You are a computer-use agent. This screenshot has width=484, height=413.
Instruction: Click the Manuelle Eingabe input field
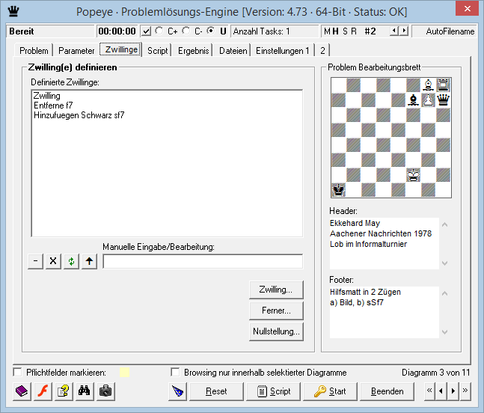tap(203, 261)
